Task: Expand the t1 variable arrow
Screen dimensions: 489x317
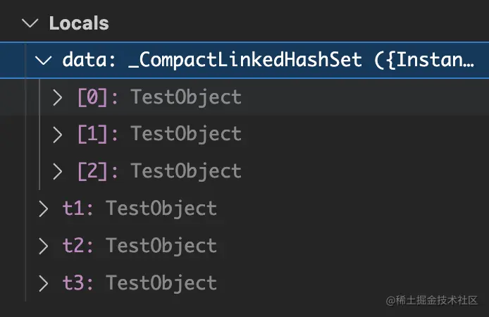Action: click(44, 209)
